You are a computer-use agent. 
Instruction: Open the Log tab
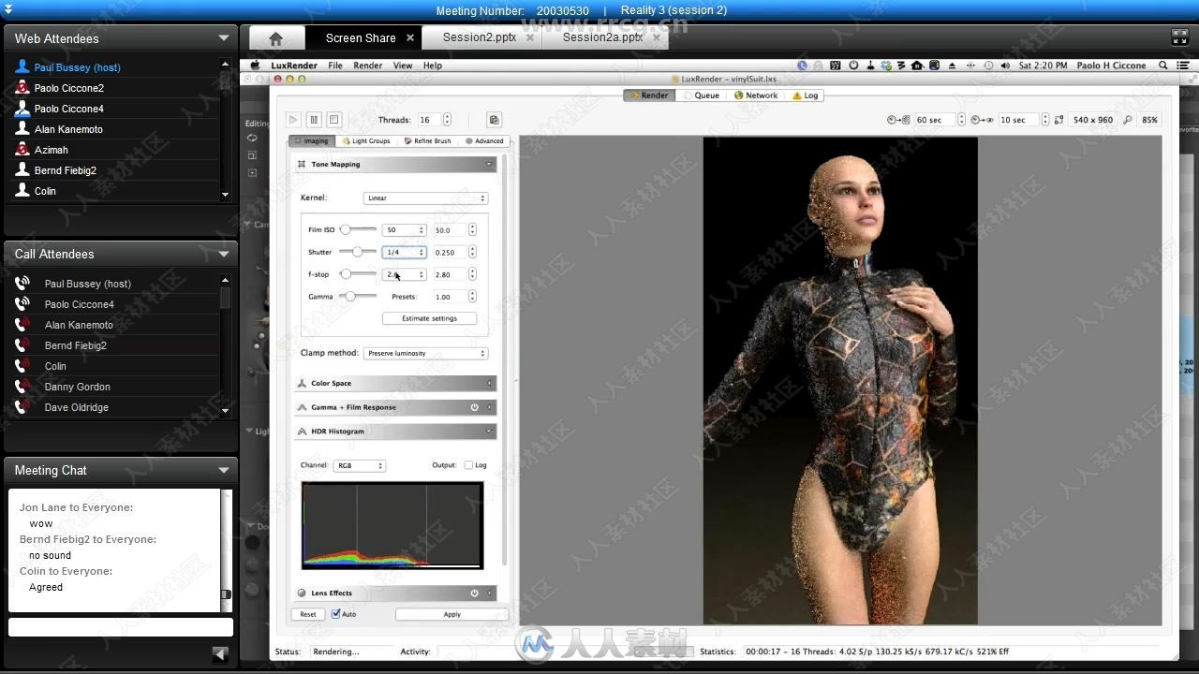(805, 95)
